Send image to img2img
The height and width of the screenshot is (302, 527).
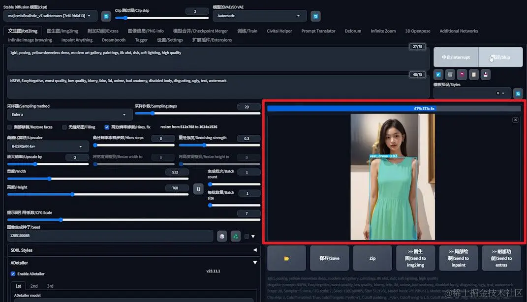tap(415, 258)
